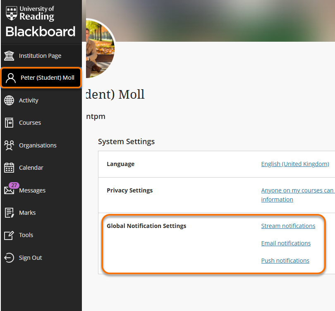Open Push notifications settings
This screenshot has height=311, width=335.
pos(285,260)
